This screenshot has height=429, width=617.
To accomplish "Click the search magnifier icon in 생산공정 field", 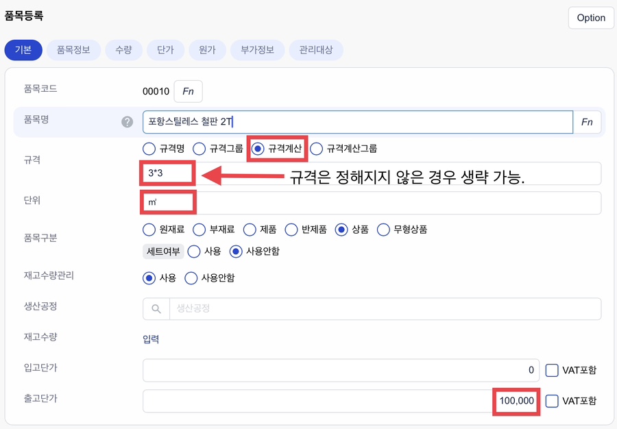I will tap(156, 308).
